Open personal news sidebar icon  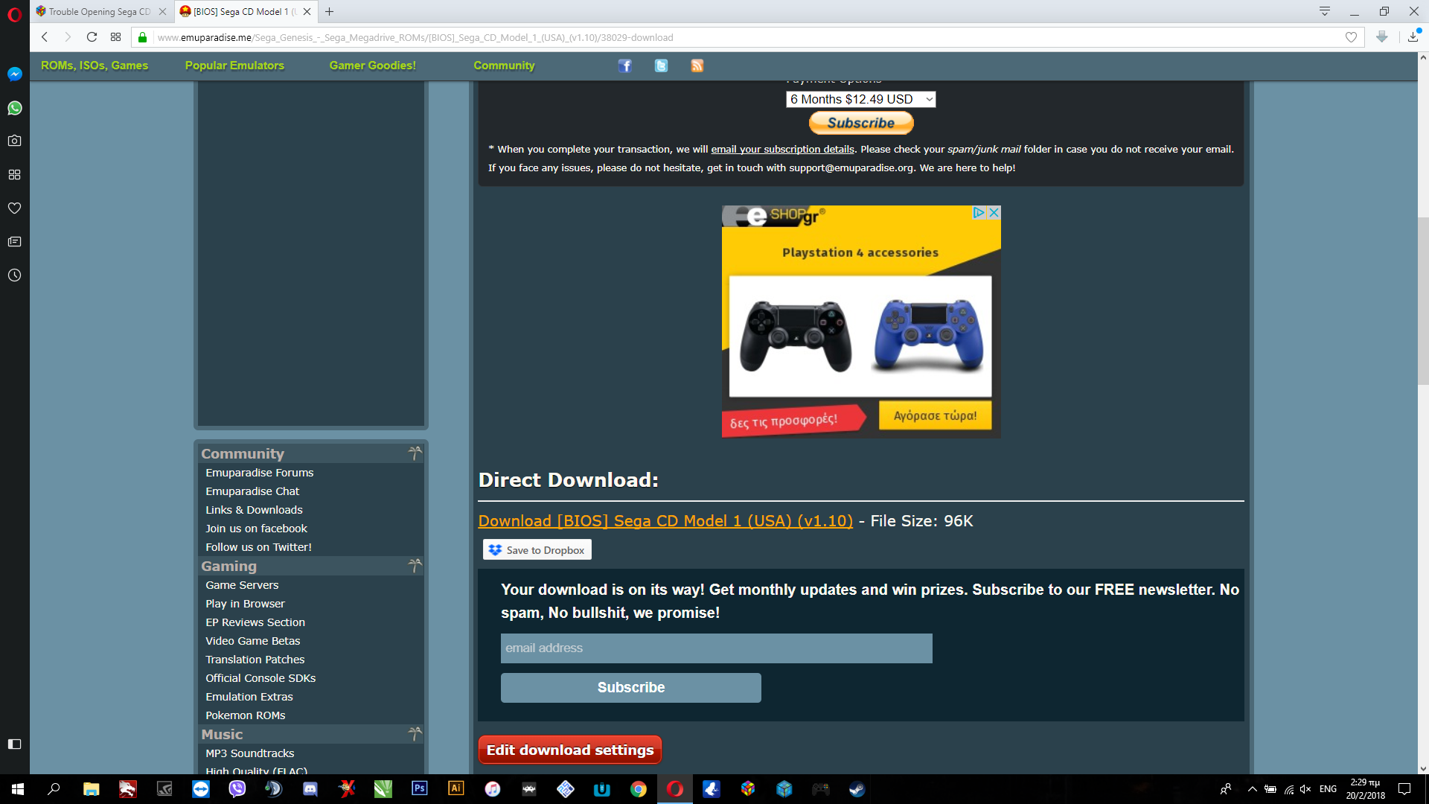(x=14, y=241)
